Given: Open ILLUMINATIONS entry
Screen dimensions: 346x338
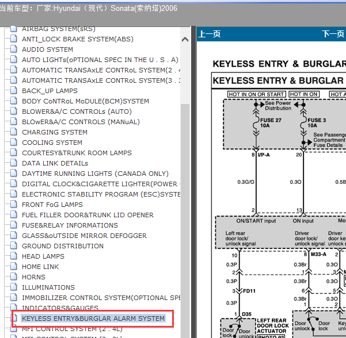Looking at the screenshot, I should 48,287.
